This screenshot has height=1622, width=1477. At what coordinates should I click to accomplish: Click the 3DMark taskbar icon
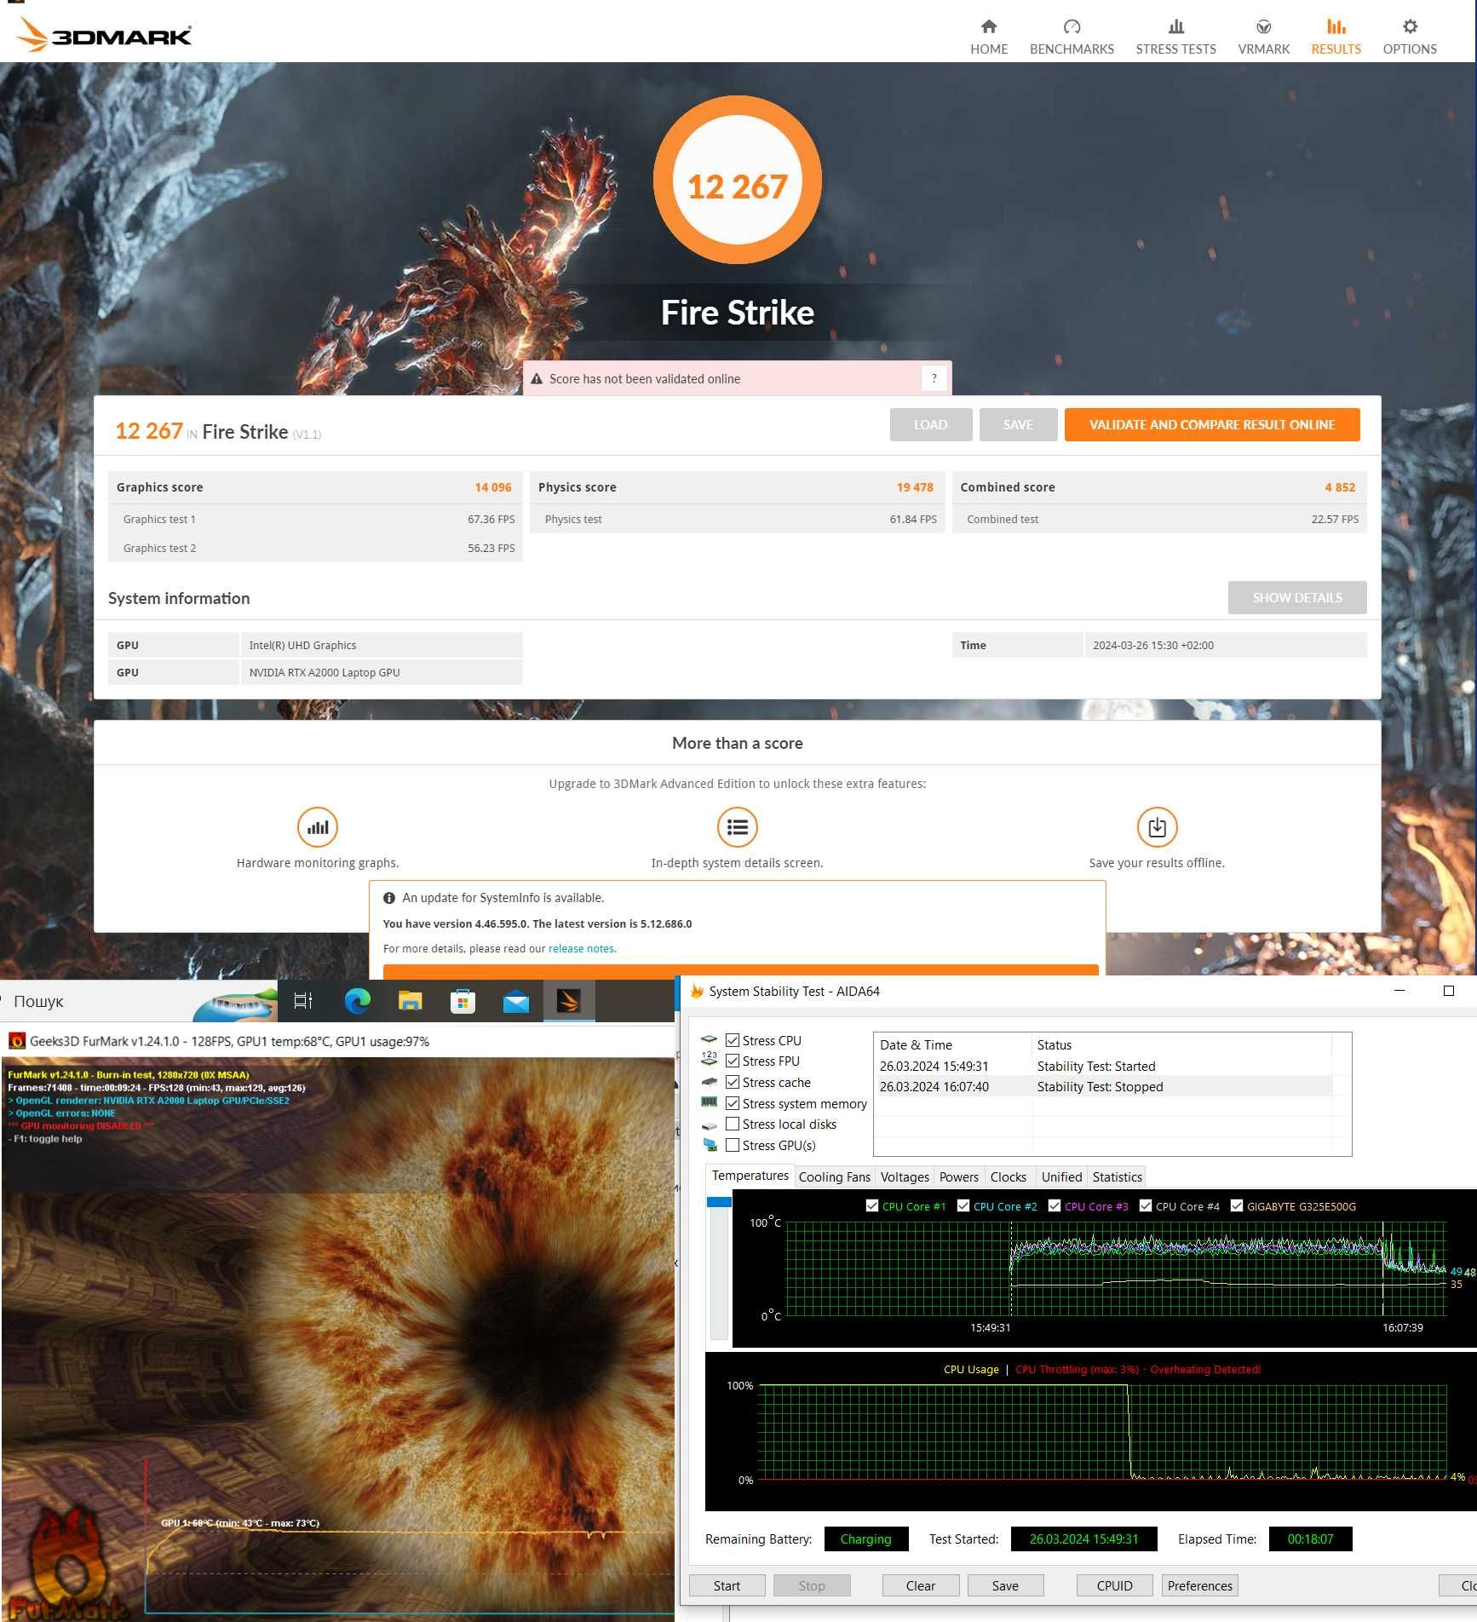point(569,1001)
